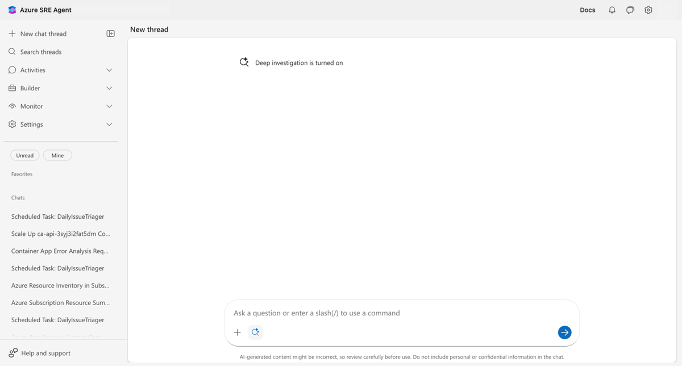Toggle the Mine filter chip
This screenshot has height=366, width=682.
click(57, 155)
